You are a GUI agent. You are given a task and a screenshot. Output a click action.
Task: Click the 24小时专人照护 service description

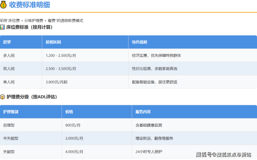coord(149,152)
